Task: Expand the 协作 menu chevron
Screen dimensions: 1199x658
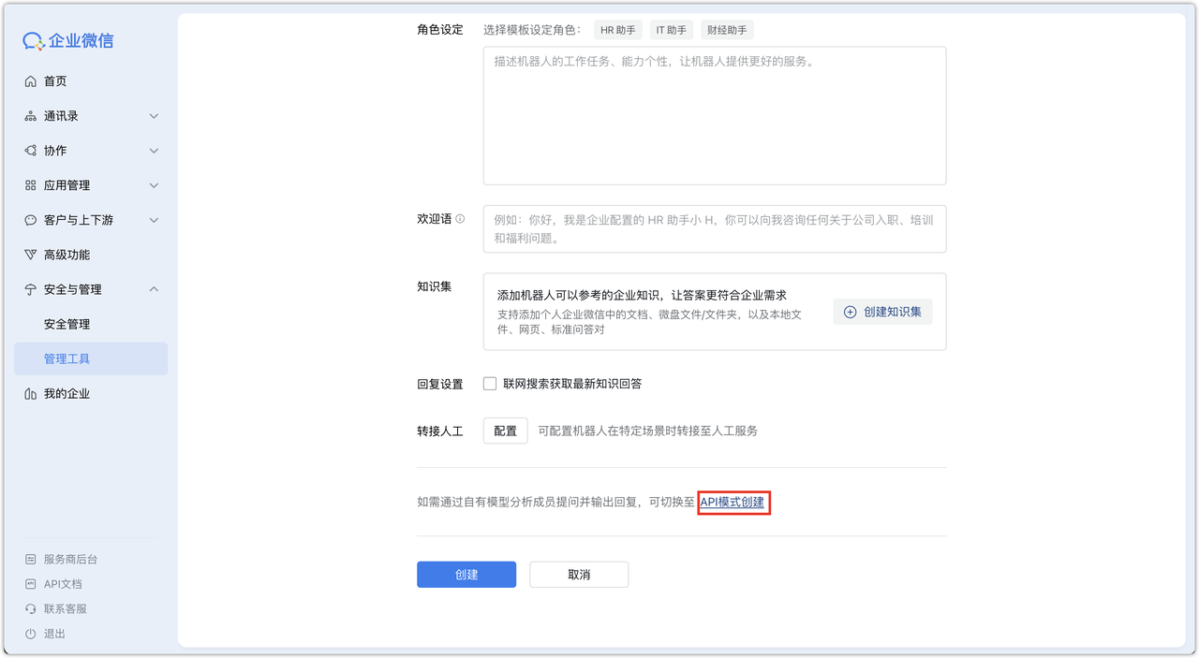Action: 154,150
